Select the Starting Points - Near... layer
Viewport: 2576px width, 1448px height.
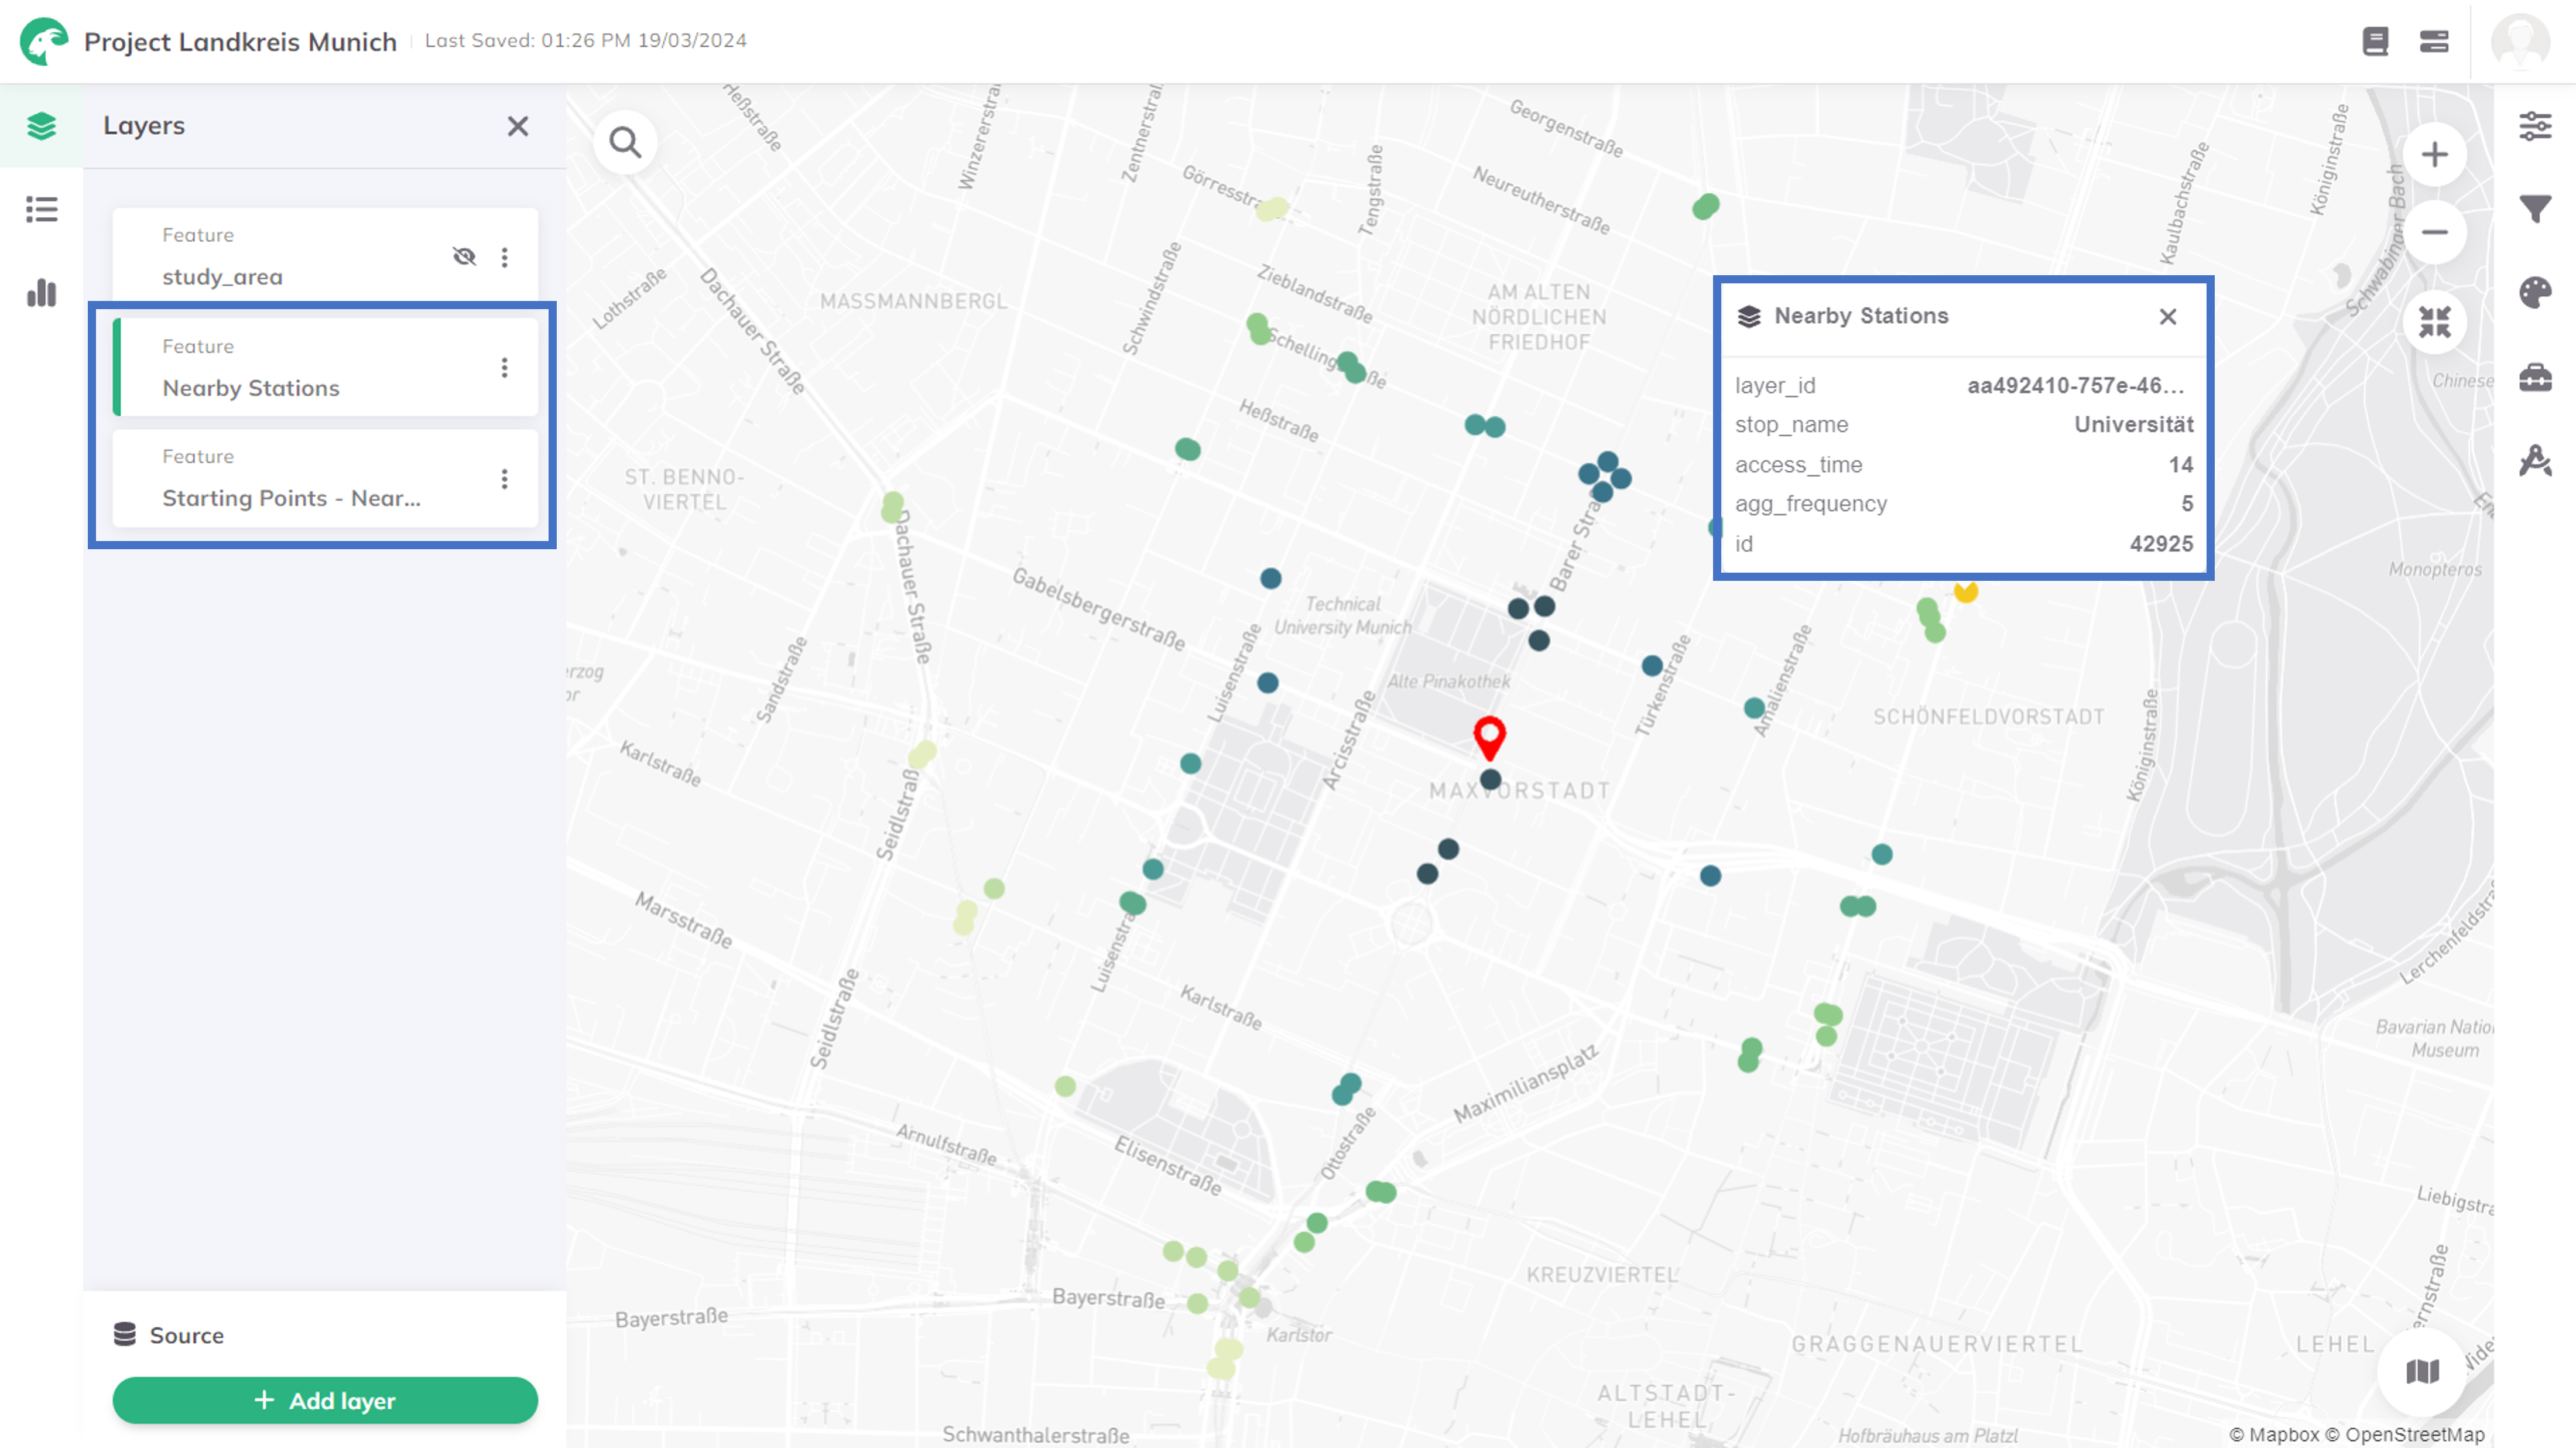tap(325, 478)
